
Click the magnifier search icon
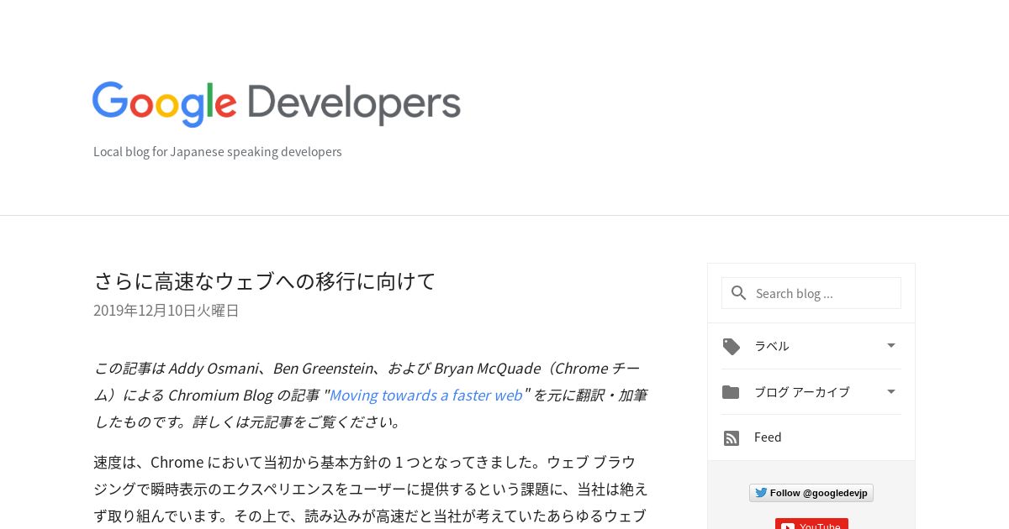(739, 293)
